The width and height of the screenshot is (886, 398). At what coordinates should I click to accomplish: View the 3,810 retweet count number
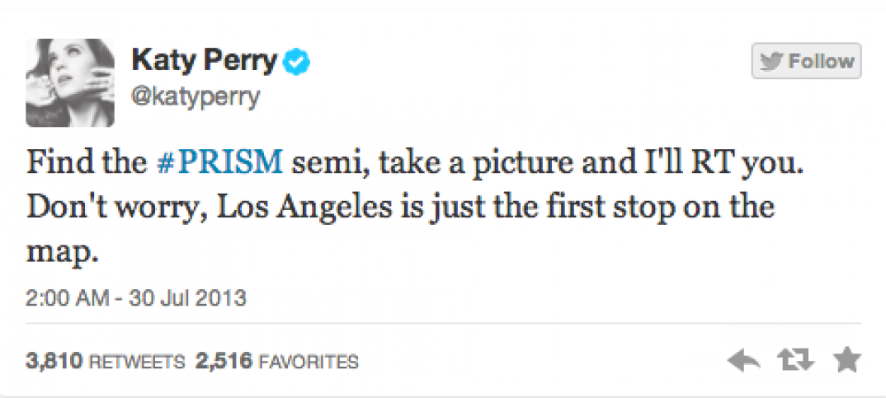(x=54, y=361)
